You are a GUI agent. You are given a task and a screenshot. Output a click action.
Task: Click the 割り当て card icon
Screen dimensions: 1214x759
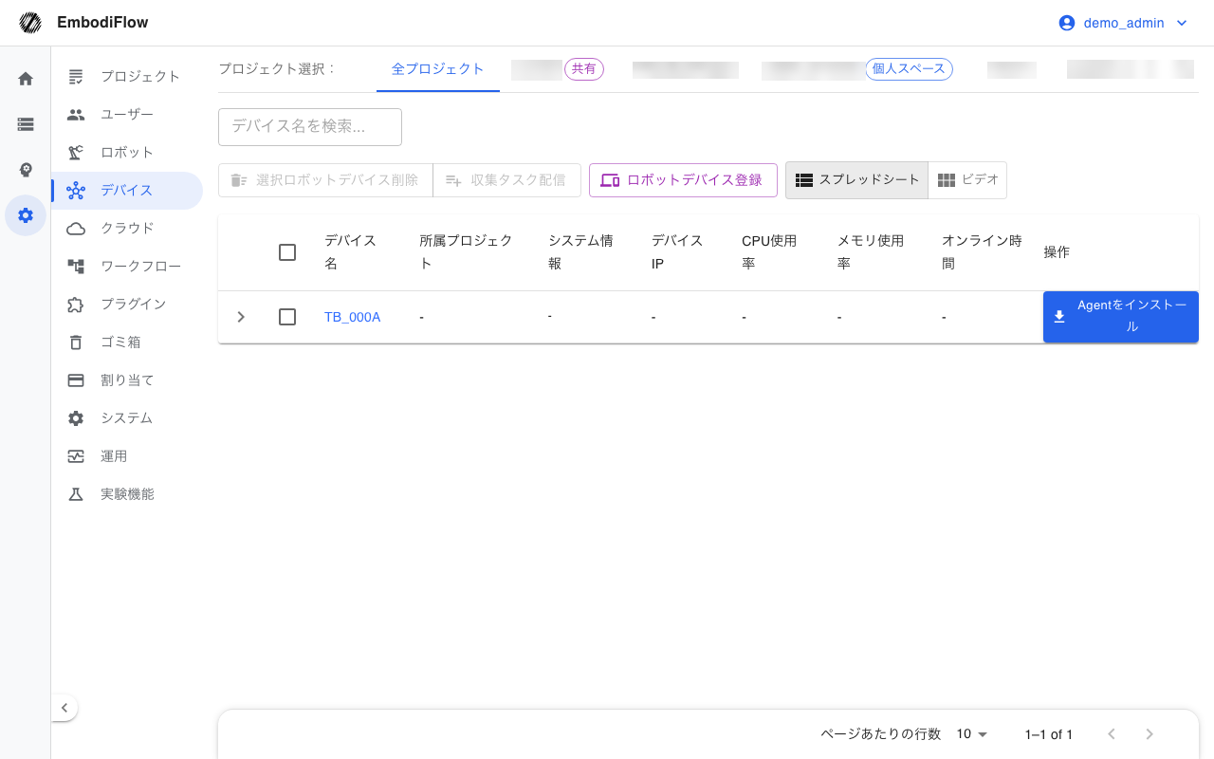point(76,380)
